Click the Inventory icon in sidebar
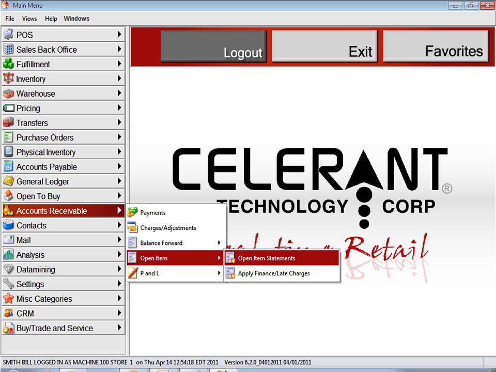This screenshot has width=496, height=372. (x=9, y=79)
